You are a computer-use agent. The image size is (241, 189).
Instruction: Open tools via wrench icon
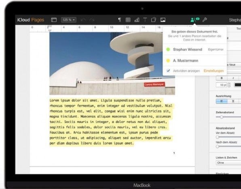(205, 20)
